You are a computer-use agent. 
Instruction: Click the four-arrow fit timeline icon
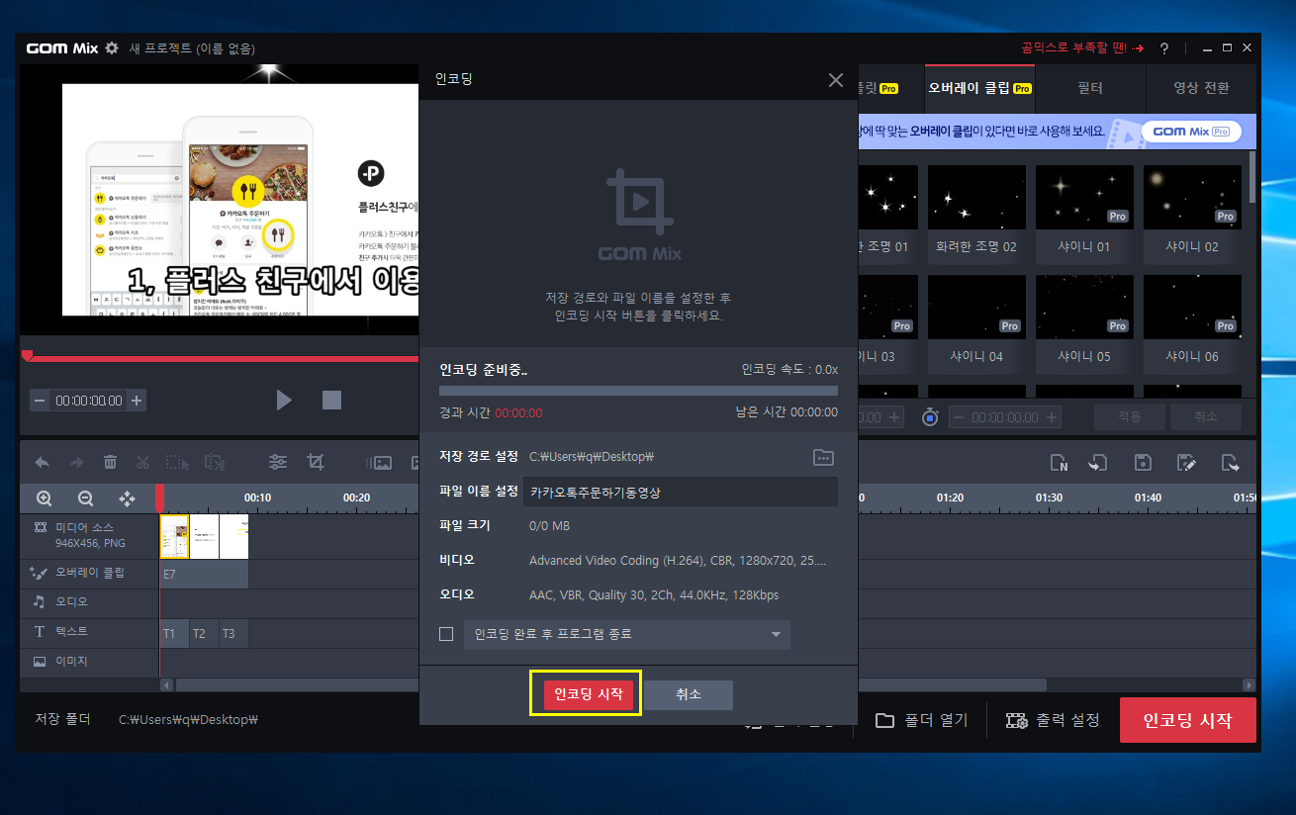pos(127,498)
